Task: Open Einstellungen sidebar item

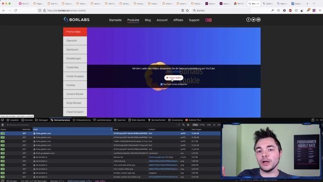Action: click(75, 59)
